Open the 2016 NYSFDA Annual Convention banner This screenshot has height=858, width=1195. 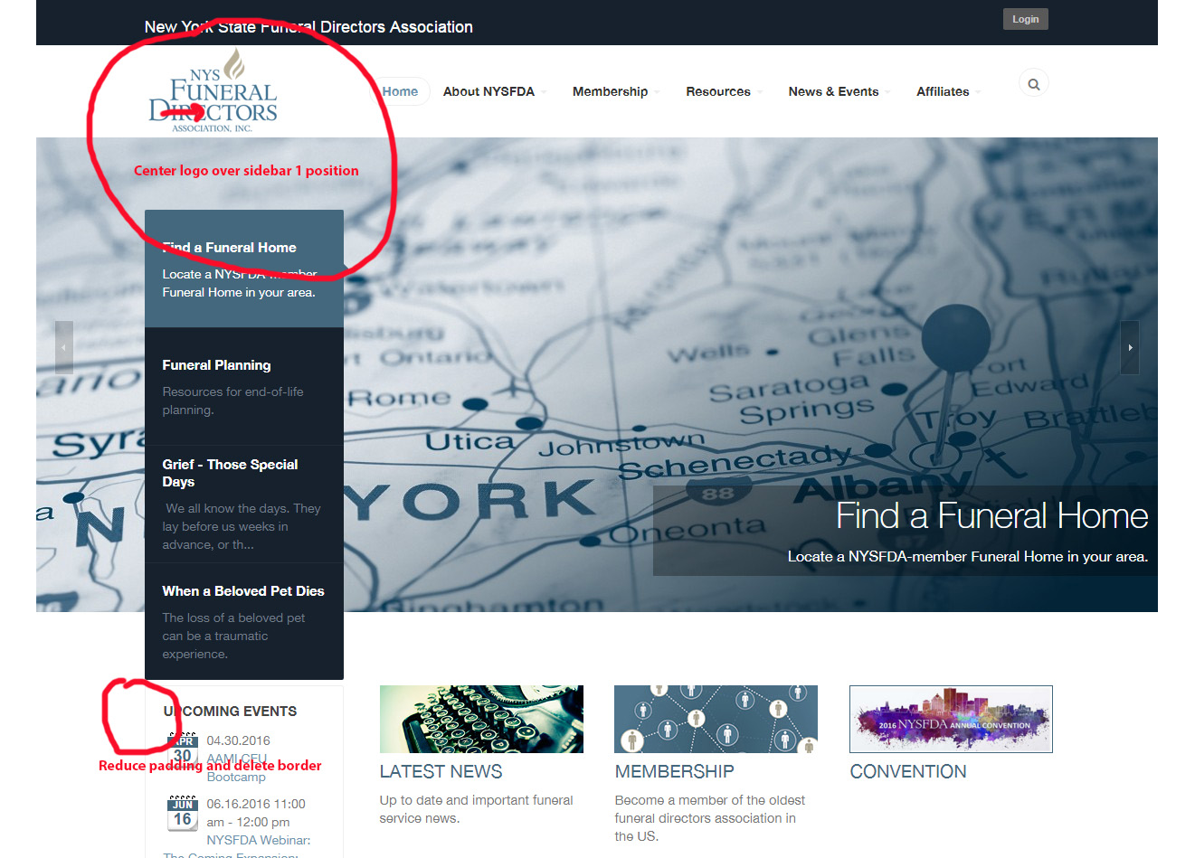(x=951, y=719)
